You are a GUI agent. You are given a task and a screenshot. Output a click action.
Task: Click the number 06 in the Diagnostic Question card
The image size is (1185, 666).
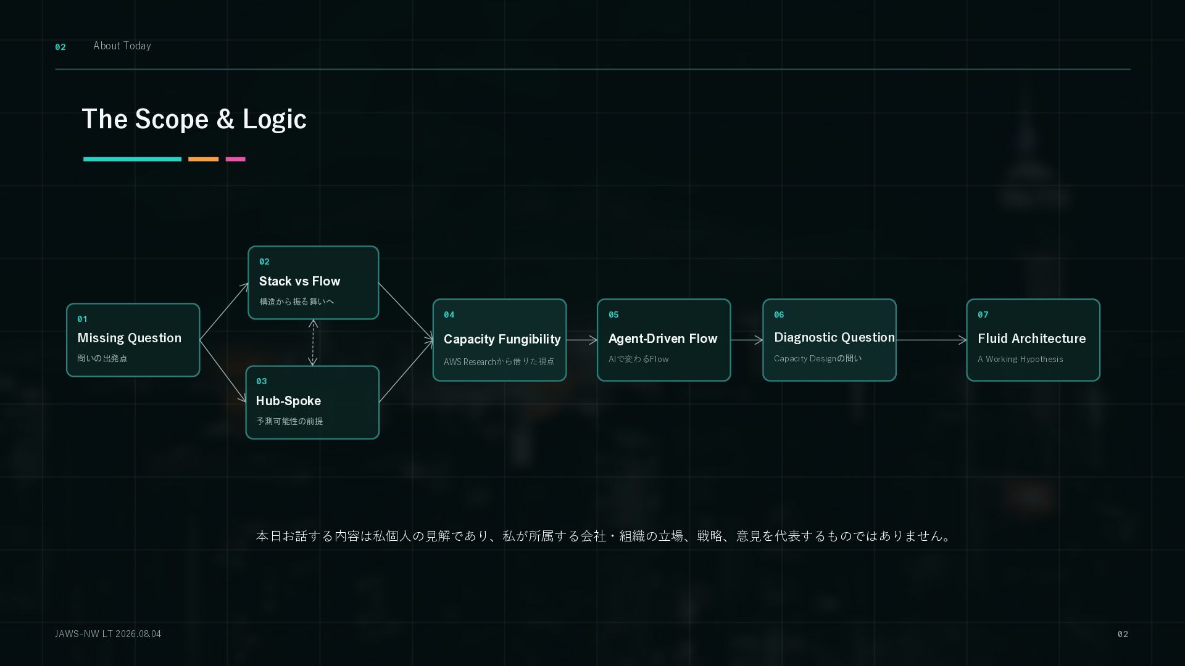[x=779, y=314]
